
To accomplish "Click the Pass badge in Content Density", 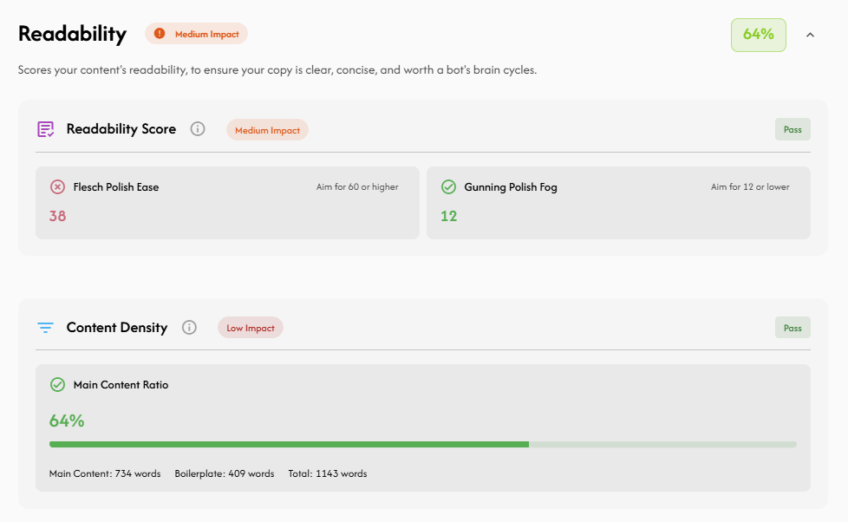I will point(792,328).
